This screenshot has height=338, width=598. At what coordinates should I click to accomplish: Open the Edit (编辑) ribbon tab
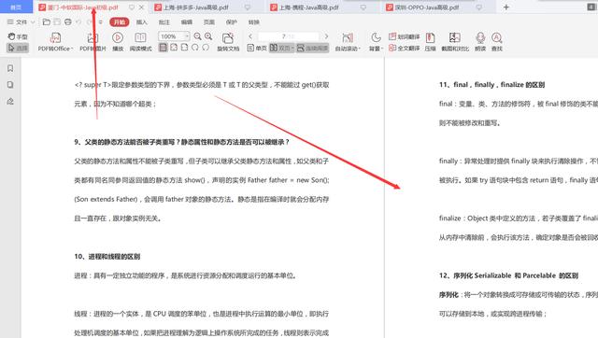coord(187,22)
